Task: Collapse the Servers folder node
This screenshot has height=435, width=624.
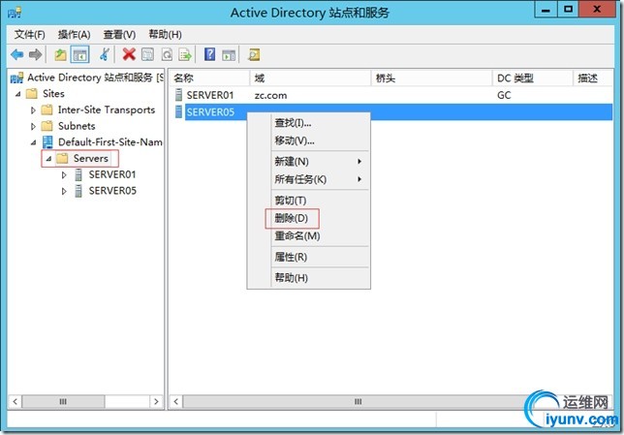Action: (48, 159)
